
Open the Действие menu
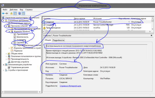coord(14,10)
